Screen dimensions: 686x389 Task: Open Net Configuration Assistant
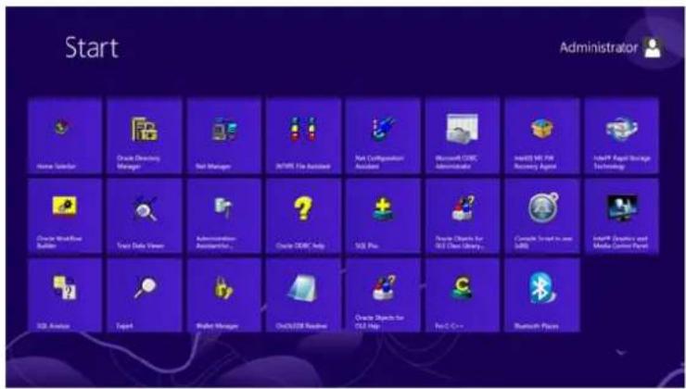click(383, 136)
